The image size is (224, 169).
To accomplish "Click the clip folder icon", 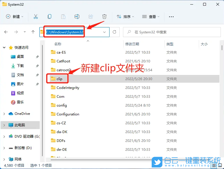I will (x=53, y=79).
